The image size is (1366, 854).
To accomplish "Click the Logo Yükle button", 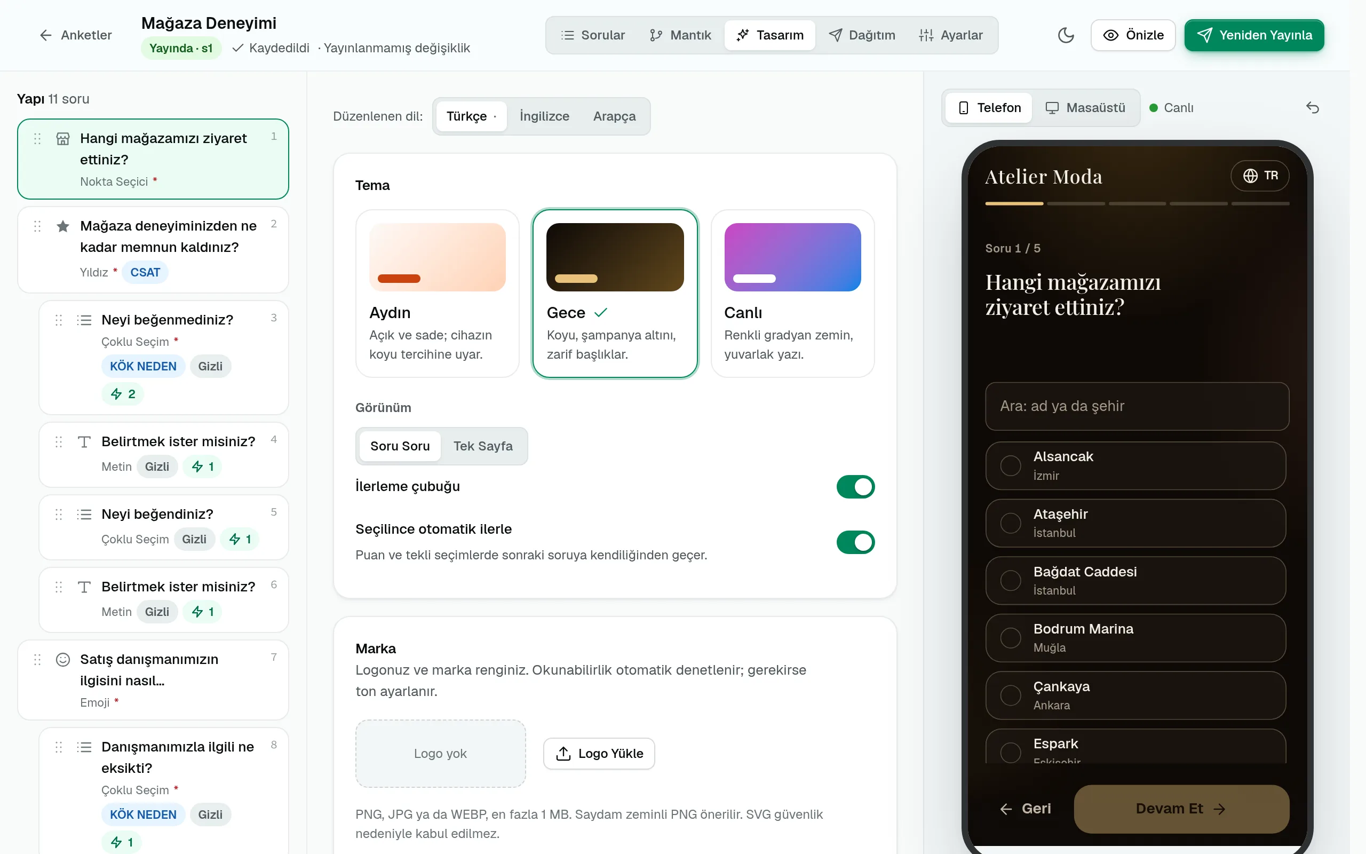I will [x=599, y=754].
